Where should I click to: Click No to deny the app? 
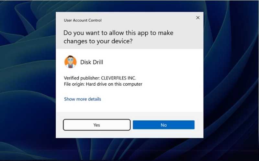pos(163,125)
